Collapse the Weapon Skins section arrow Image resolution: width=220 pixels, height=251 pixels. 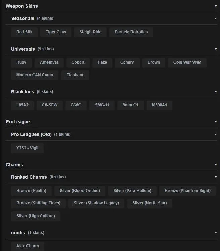pos(216,6)
